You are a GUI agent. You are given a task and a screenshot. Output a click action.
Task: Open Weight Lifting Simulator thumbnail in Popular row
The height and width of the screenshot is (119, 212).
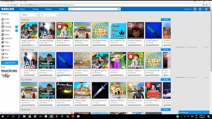click(29, 30)
